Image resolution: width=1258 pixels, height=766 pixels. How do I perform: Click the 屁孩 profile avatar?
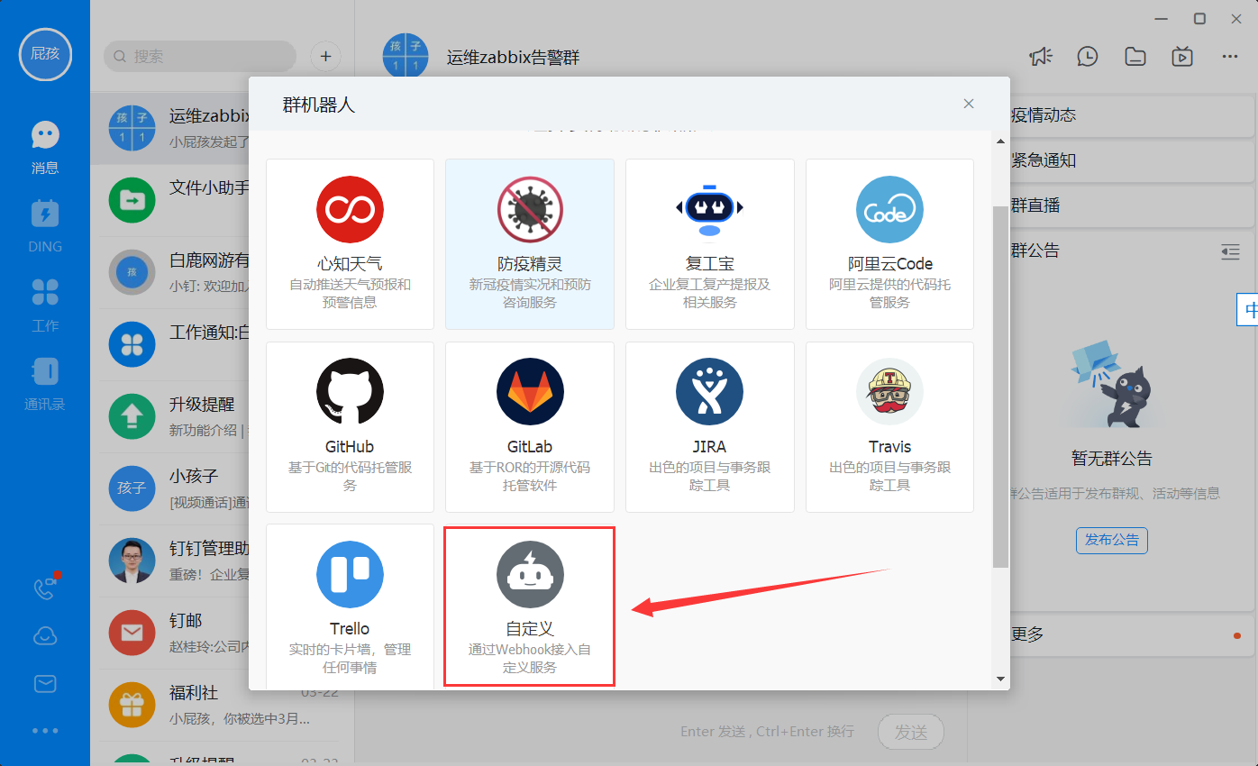pos(45,53)
